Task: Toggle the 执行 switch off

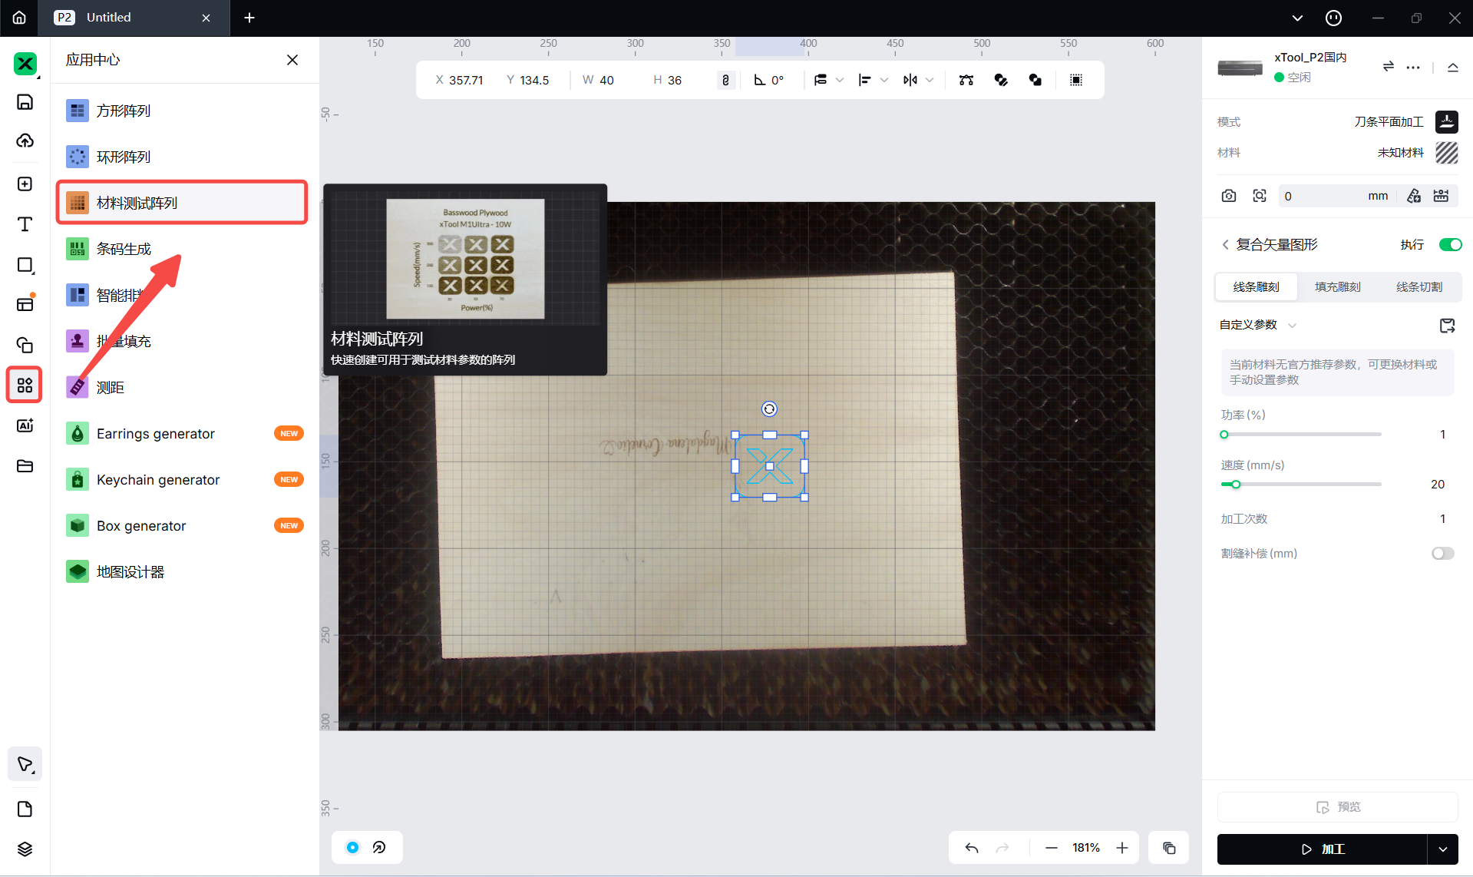Action: [1450, 245]
